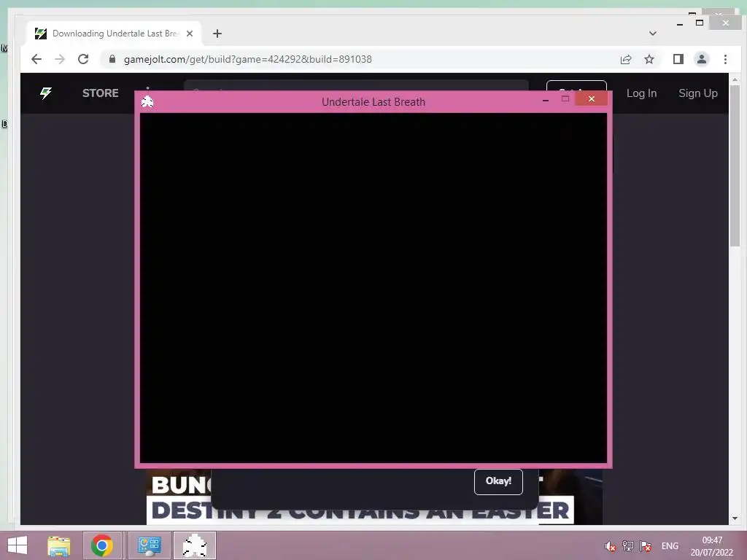Open the STORE section on Game Jolt

(x=100, y=93)
